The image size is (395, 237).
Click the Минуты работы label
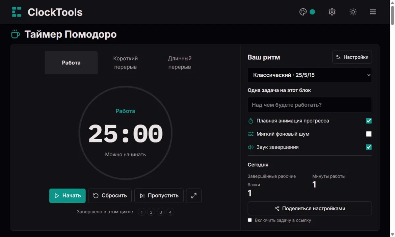tap(329, 176)
